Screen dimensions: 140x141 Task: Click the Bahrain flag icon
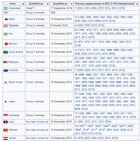[x=6, y=44]
